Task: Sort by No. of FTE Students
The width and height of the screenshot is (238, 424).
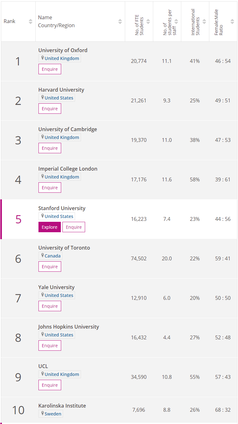Action: 148,21
